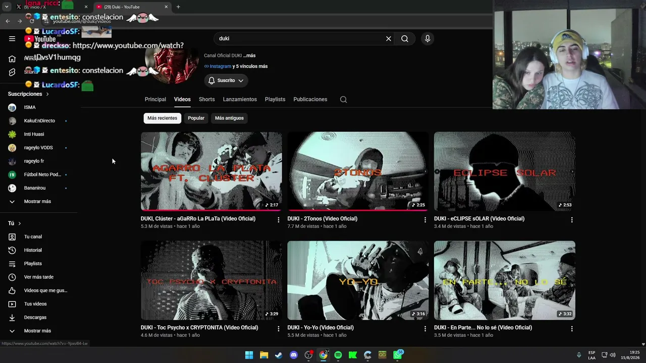Expand Mostrar más under subscriptions
This screenshot has width=646, height=363.
tap(38, 201)
